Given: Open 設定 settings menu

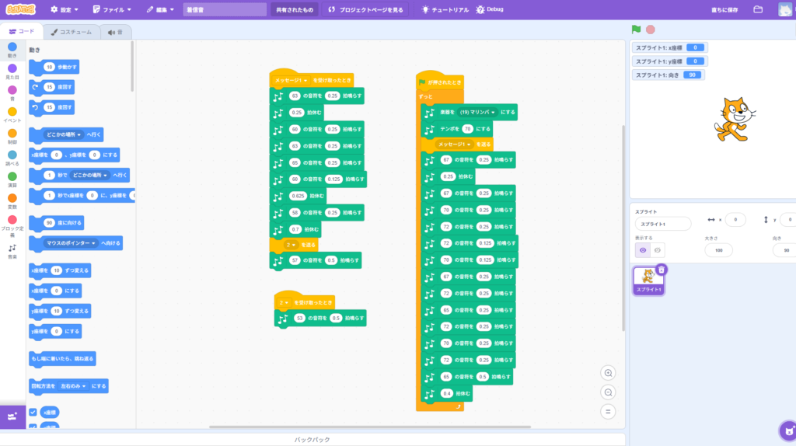Looking at the screenshot, I should (65, 9).
